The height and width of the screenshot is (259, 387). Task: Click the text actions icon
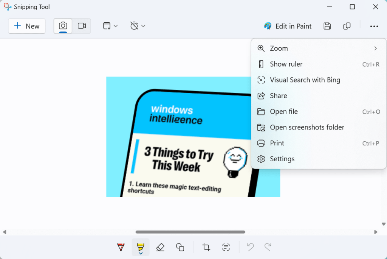[x=226, y=247]
